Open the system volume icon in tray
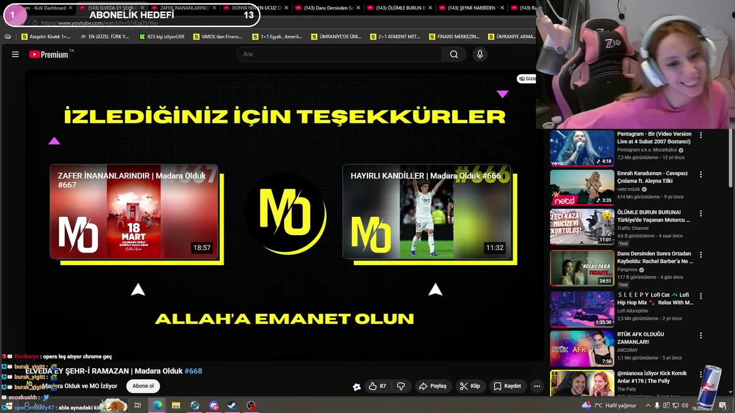Screen dimensions: 735x413 point(685,406)
